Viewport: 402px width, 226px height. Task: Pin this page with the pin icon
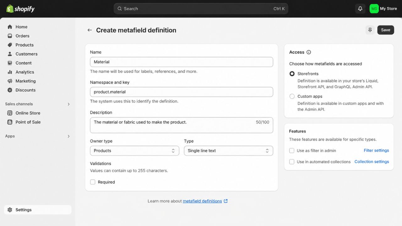point(370,30)
